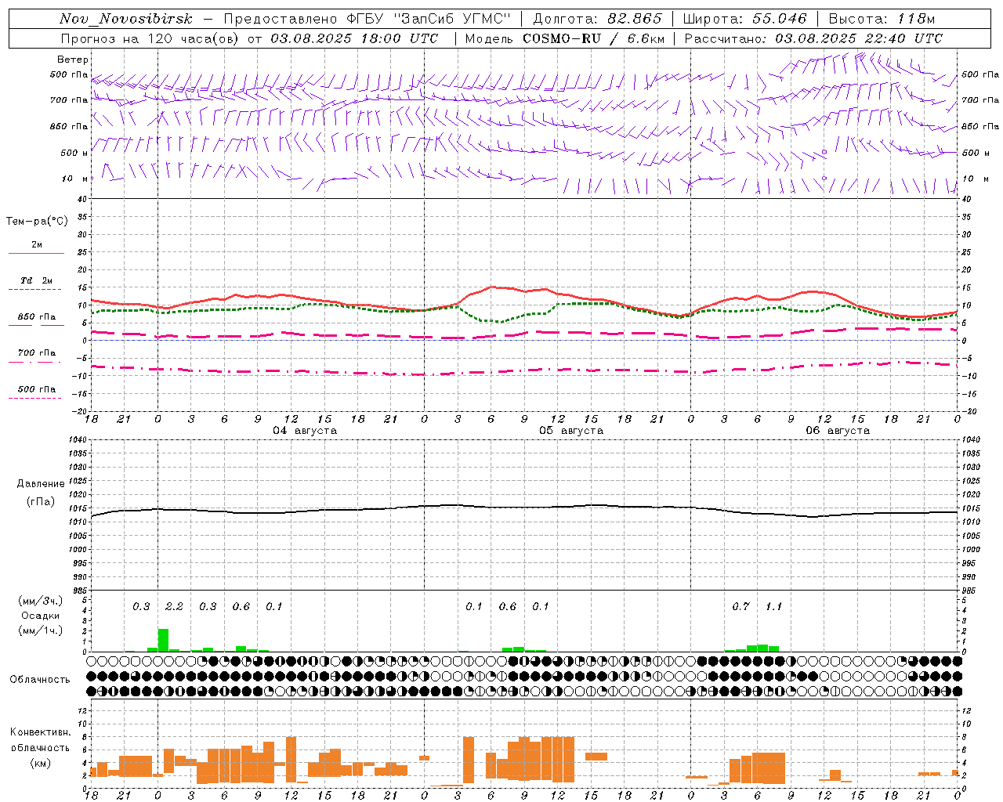Click the Тем-ра(°C) panel label
This screenshot has width=1003, height=802.
coord(37,222)
